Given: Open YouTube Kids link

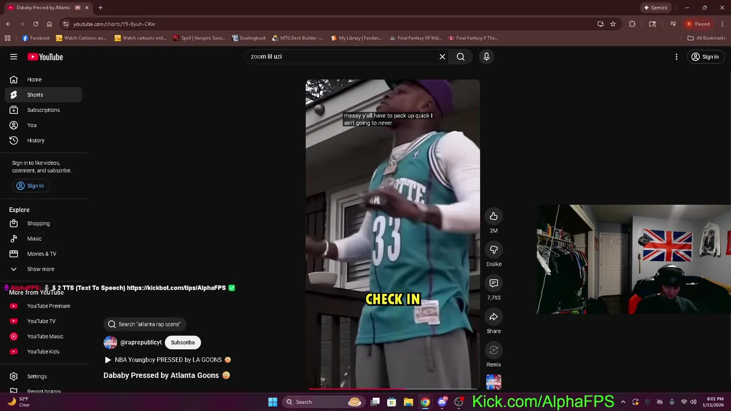Looking at the screenshot, I should point(43,352).
